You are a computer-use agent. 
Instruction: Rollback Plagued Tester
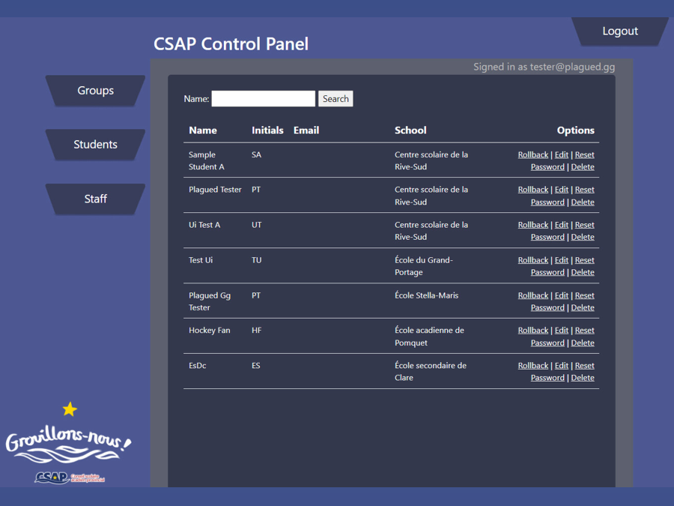point(533,190)
